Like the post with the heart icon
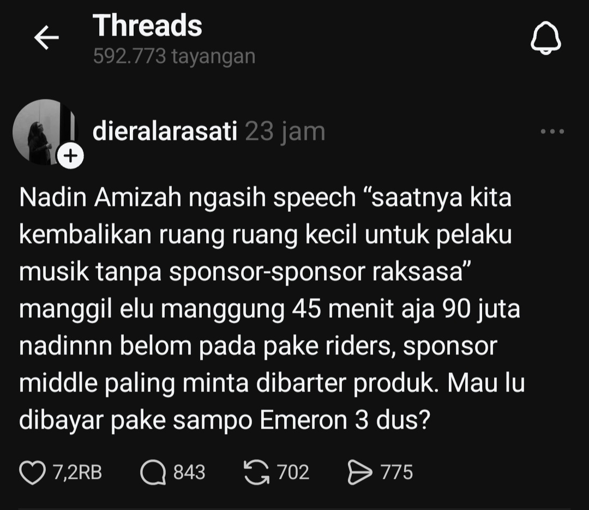 32,472
